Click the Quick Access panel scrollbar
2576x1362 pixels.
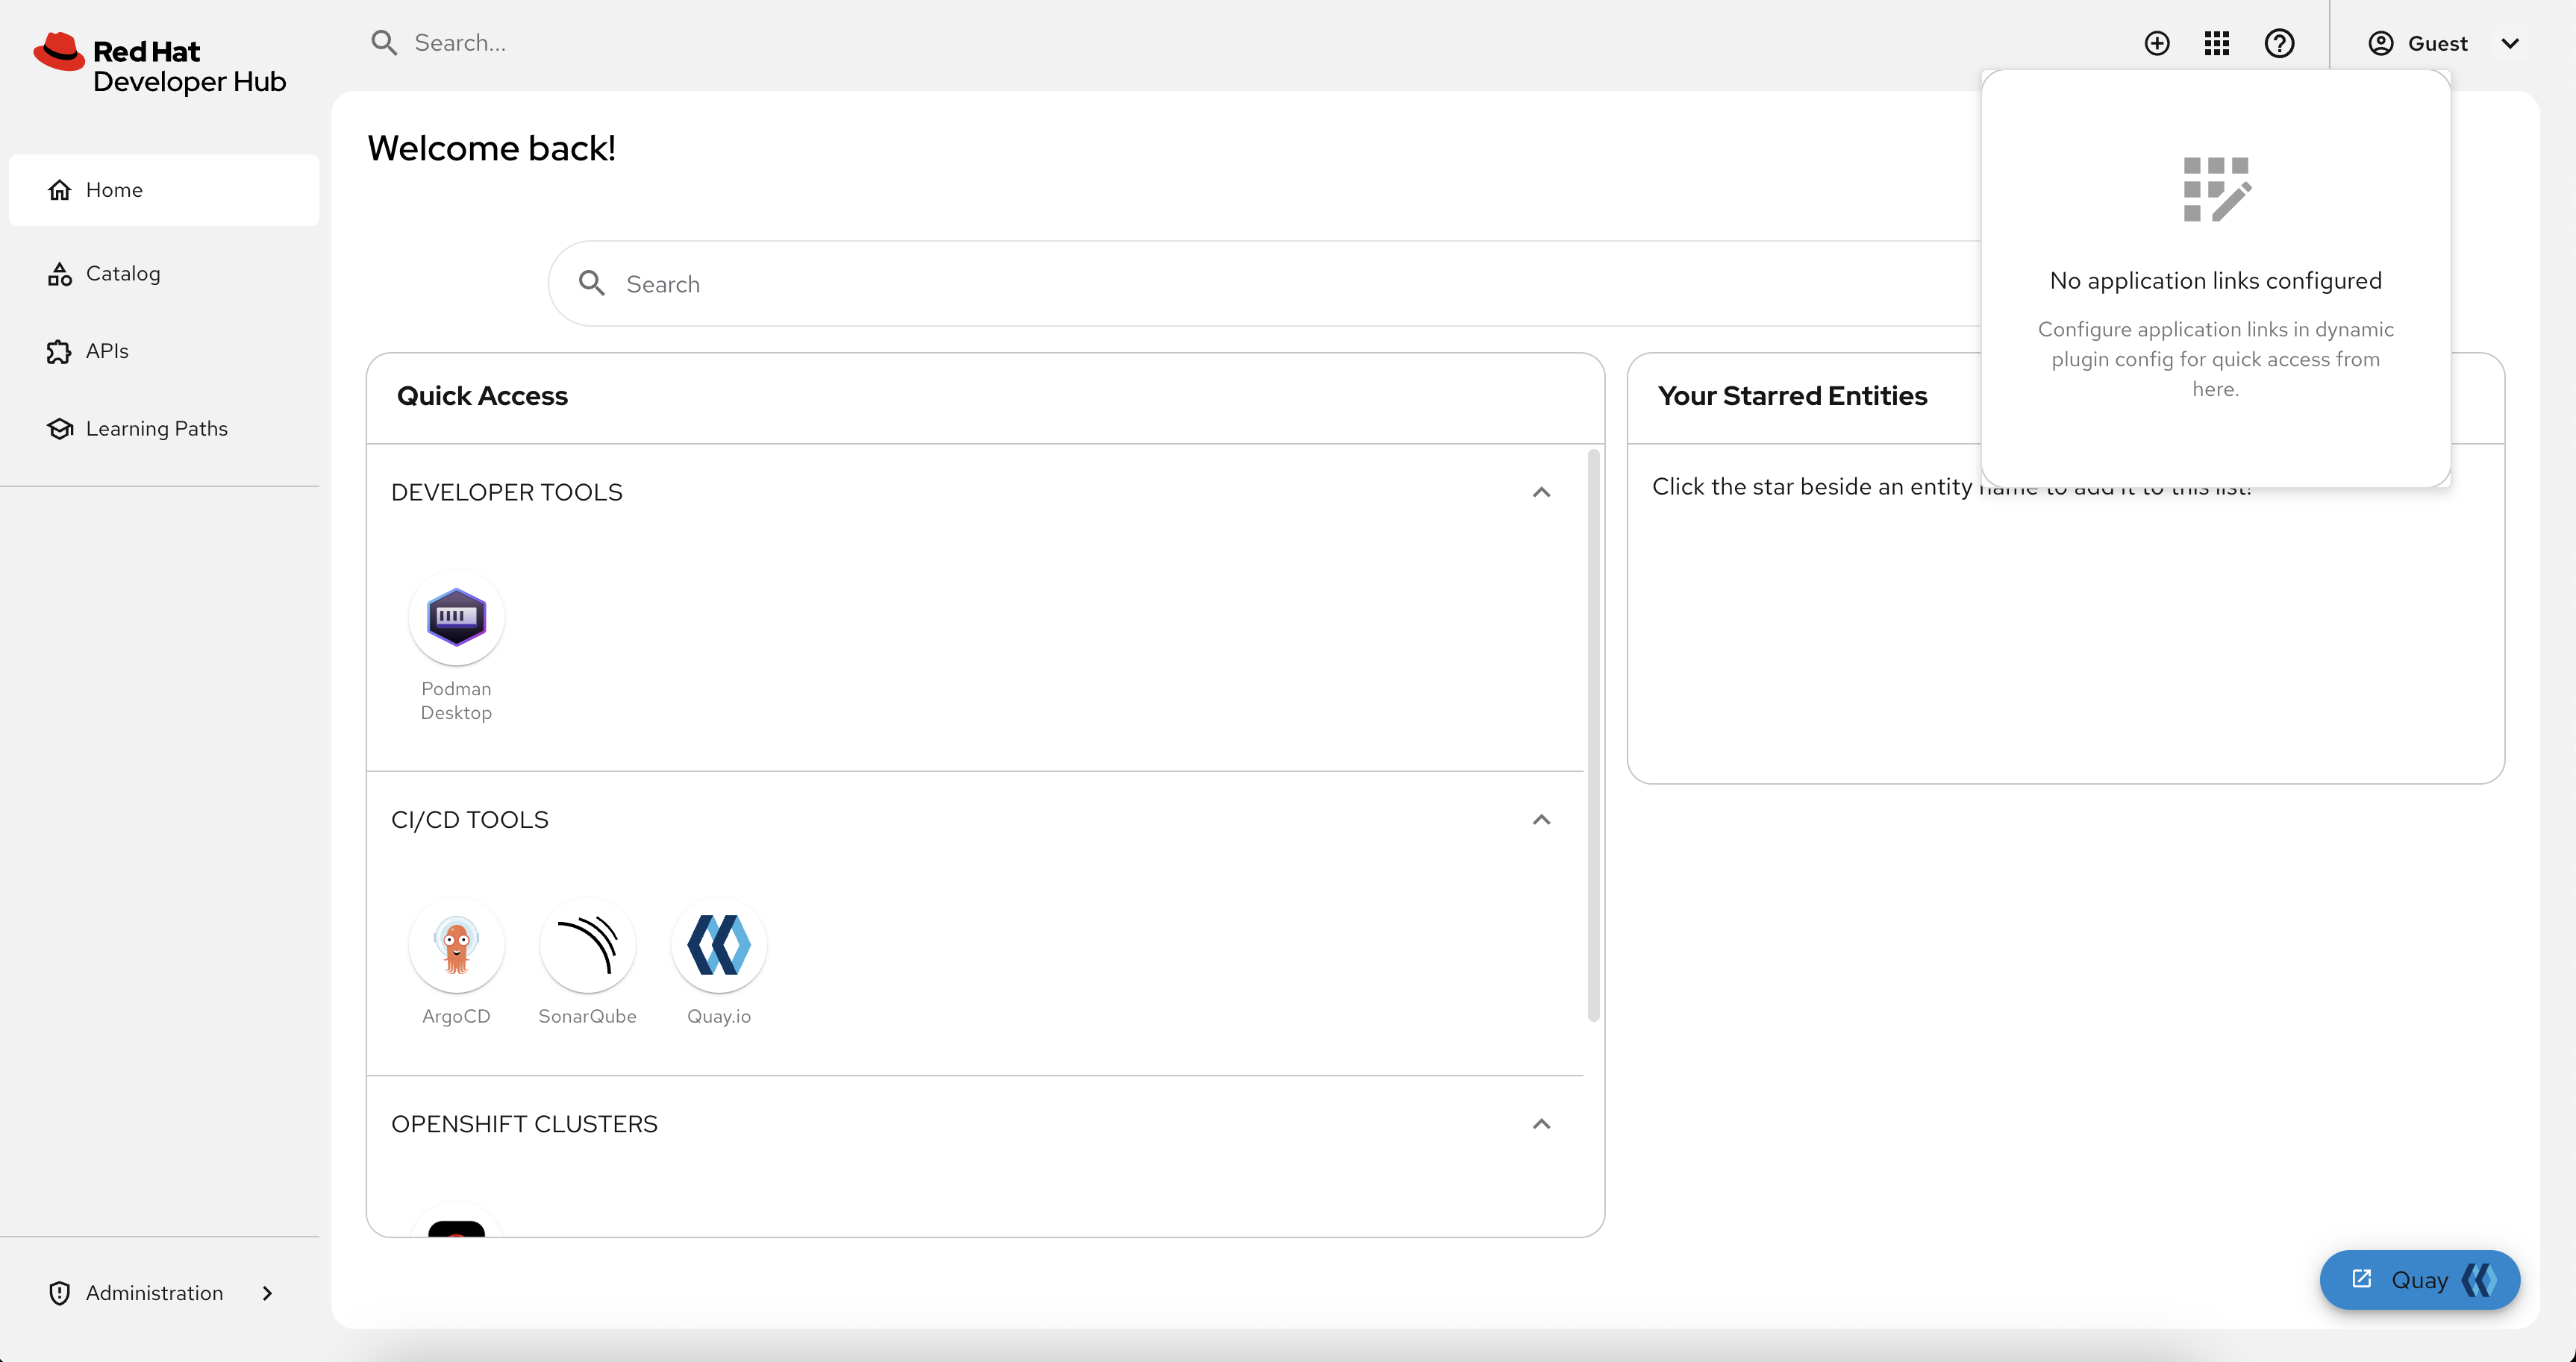point(1593,735)
